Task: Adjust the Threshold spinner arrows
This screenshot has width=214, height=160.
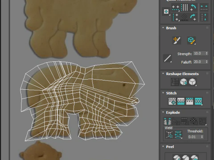Action: pyautogui.click(x=202, y=137)
